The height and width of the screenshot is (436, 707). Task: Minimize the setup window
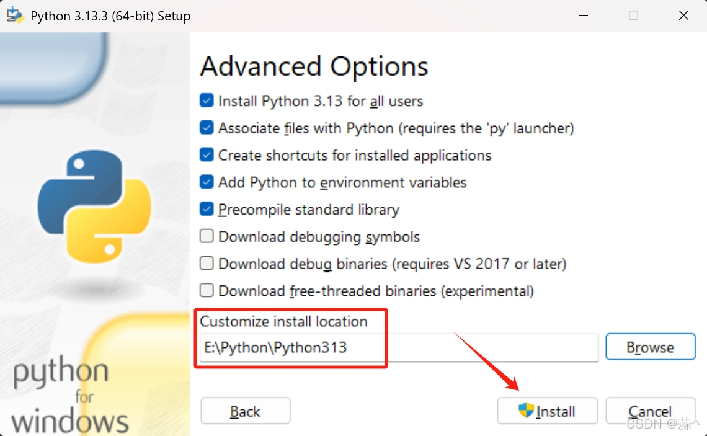583,15
